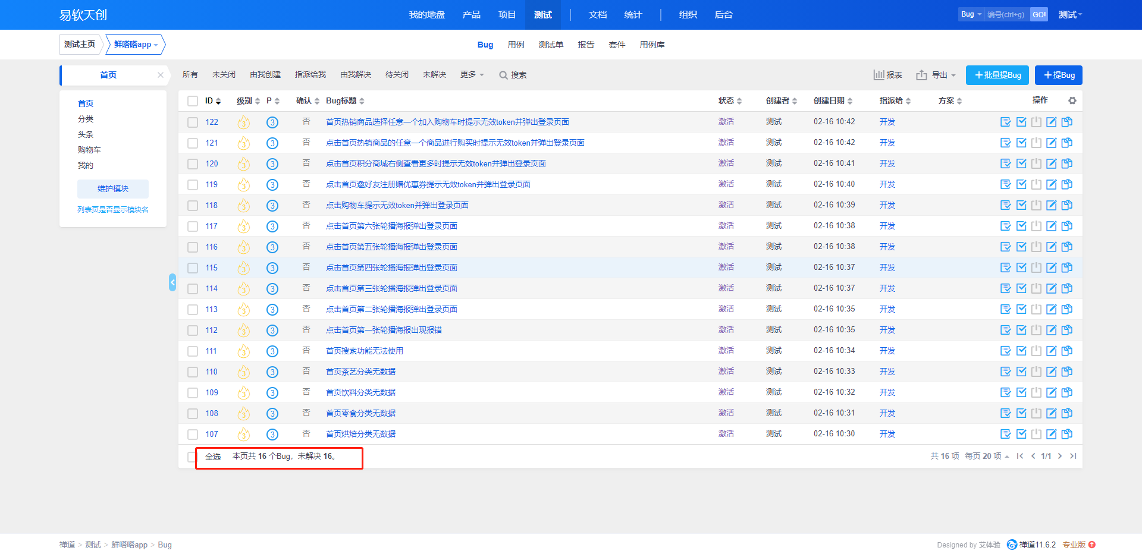
Task: Click the severity flame icon for bug 122
Action: [243, 122]
